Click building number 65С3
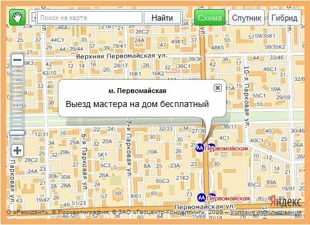Screen dimensions: 310x225 click(163, 181)
